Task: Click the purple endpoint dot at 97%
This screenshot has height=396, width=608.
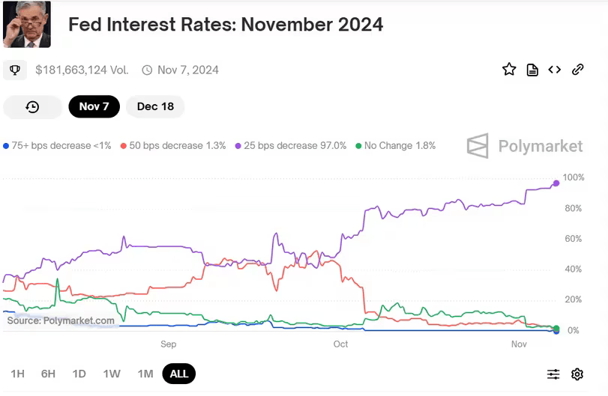Action: point(556,183)
